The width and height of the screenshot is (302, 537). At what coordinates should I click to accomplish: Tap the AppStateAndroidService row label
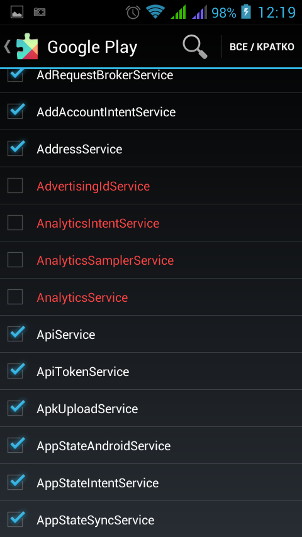pyautogui.click(x=104, y=446)
